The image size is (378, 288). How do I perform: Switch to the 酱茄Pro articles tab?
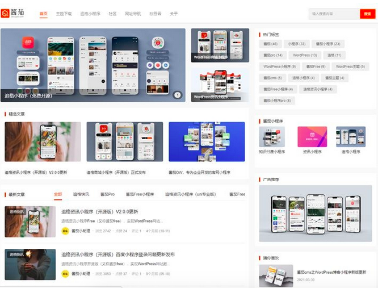pyautogui.click(x=107, y=194)
